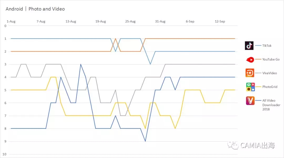
Task: Click the yellow PhotoGrid legend line swatch
Action: click(258, 87)
